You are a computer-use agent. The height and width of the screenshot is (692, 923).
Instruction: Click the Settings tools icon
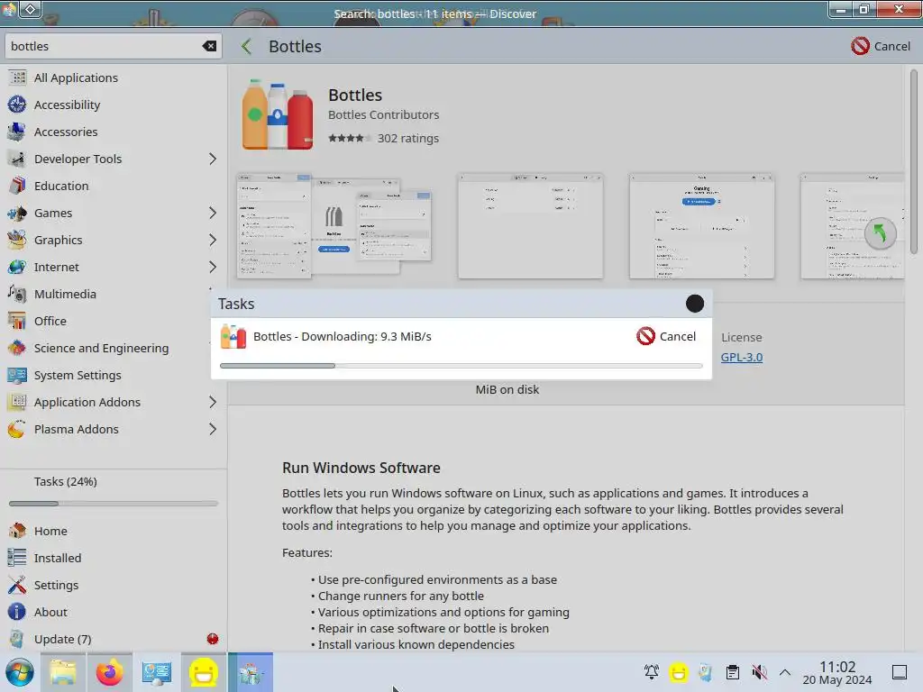pyautogui.click(x=17, y=585)
